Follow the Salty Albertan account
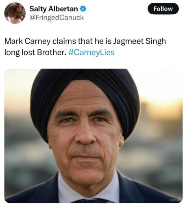 coord(163,9)
